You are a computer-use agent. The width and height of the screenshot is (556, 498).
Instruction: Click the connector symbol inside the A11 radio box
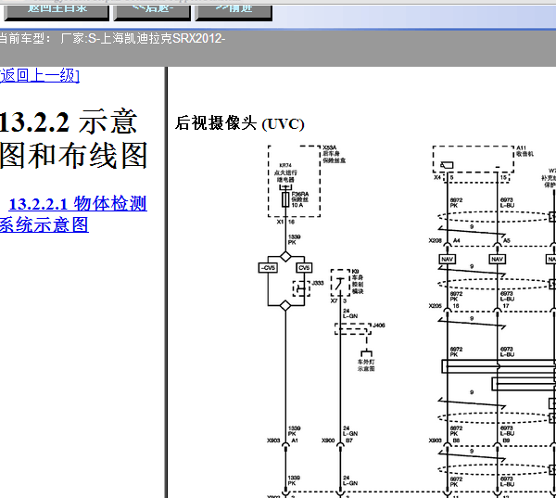(447, 165)
